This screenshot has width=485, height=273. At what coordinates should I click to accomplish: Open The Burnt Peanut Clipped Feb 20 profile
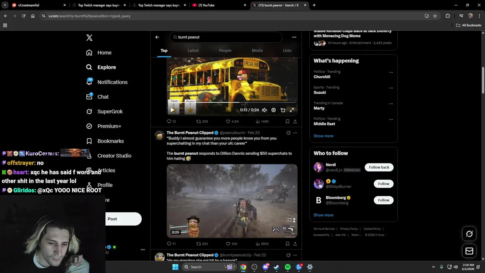coord(190,133)
